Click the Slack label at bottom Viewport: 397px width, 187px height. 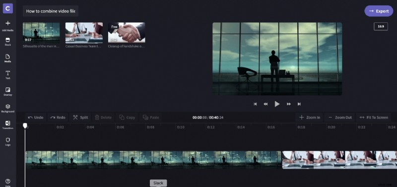158,183
